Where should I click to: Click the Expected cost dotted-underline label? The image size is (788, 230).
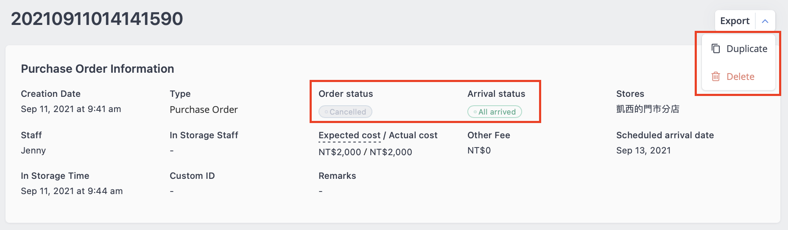tap(349, 135)
